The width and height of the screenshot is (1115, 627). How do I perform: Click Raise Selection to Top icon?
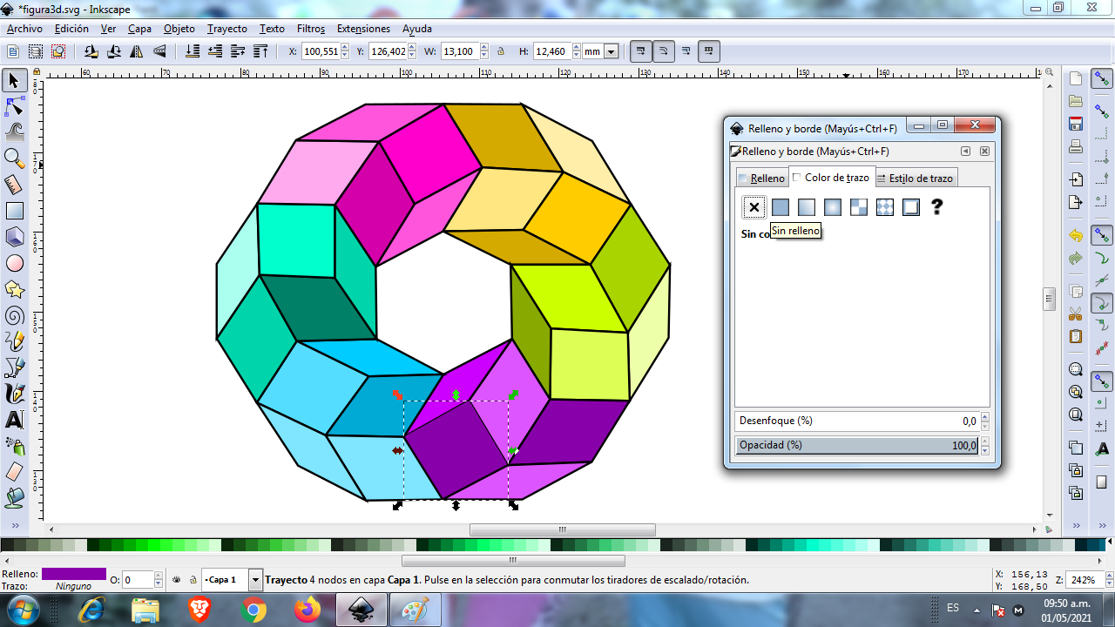click(x=260, y=52)
